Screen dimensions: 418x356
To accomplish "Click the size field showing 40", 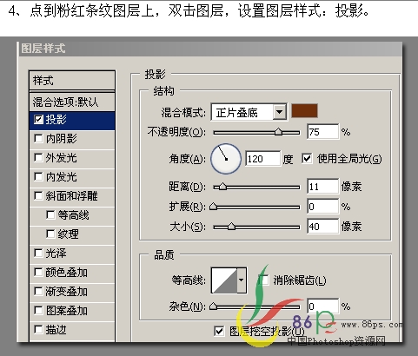I will point(322,226).
